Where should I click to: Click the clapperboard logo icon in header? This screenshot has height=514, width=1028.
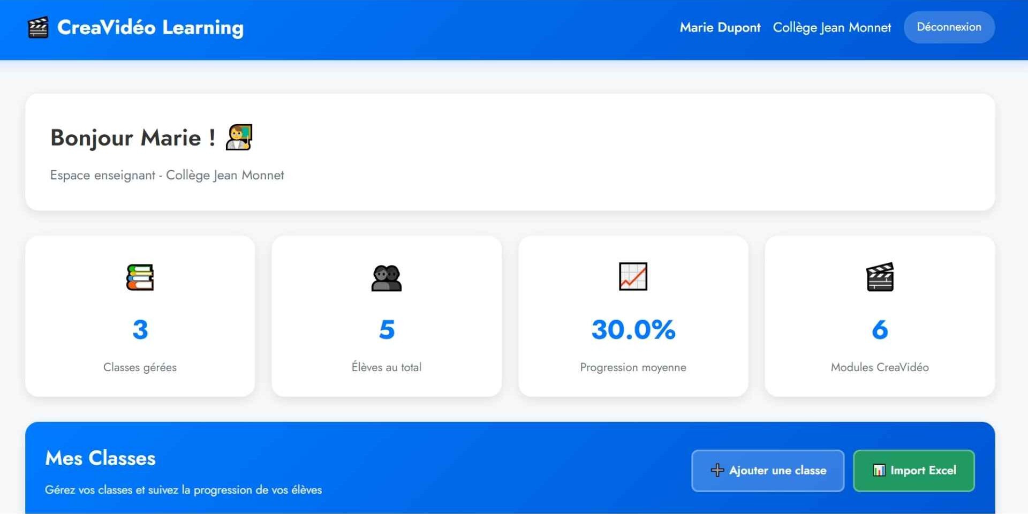(x=38, y=27)
